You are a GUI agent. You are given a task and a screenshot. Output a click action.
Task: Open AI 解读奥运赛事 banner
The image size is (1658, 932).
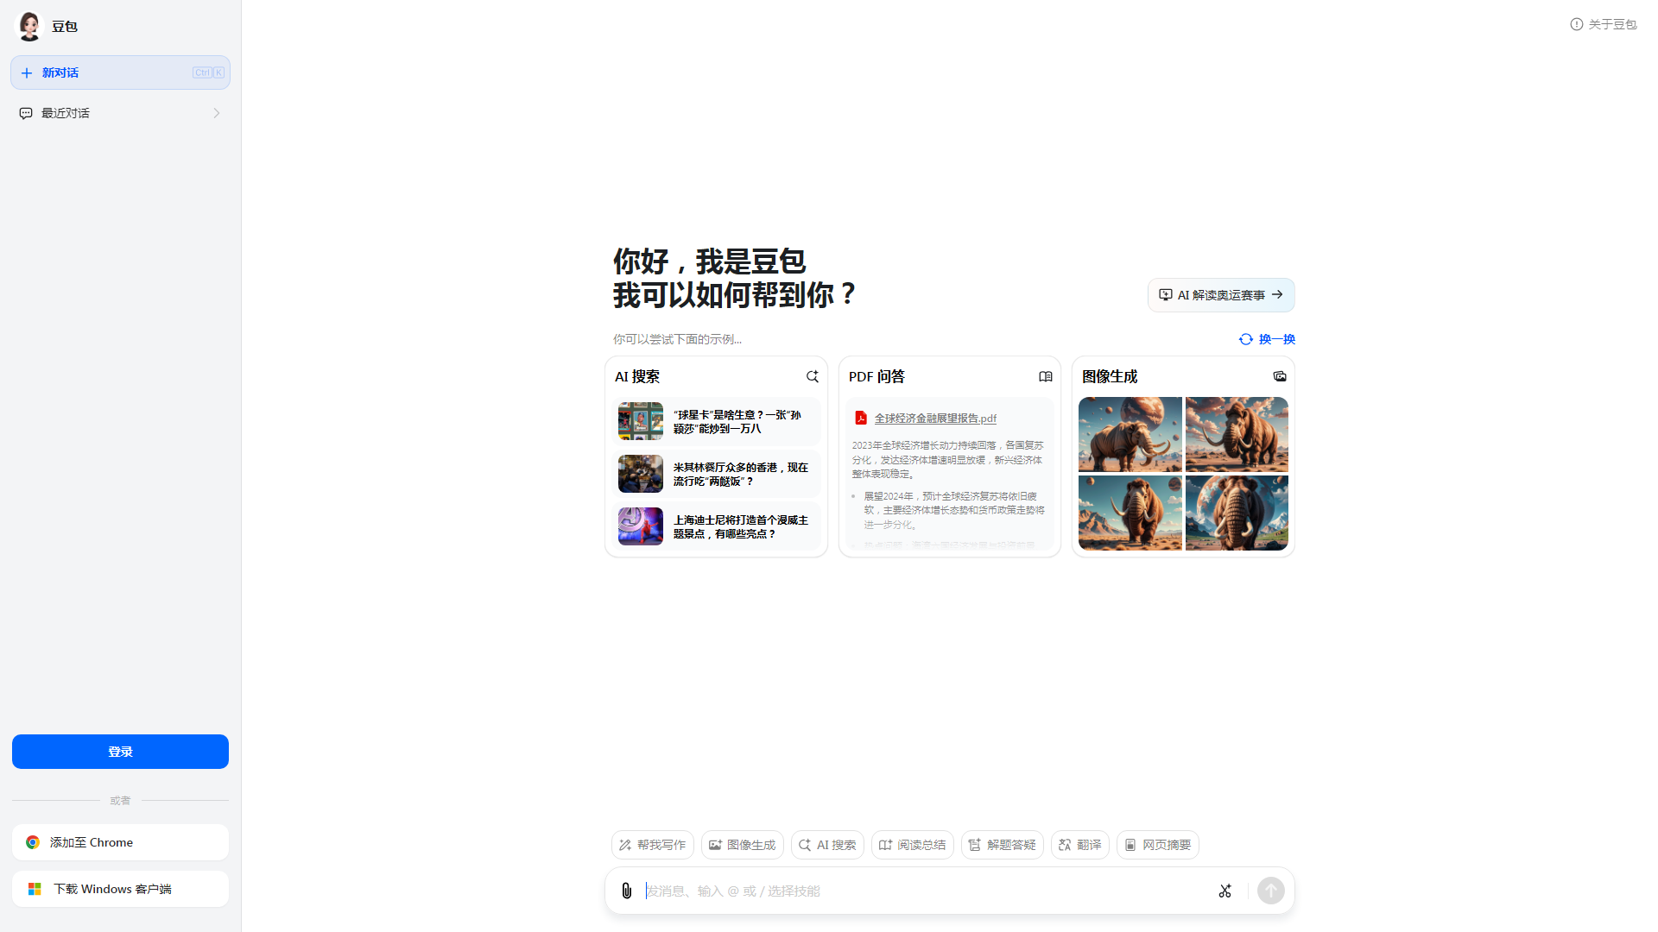pos(1221,295)
